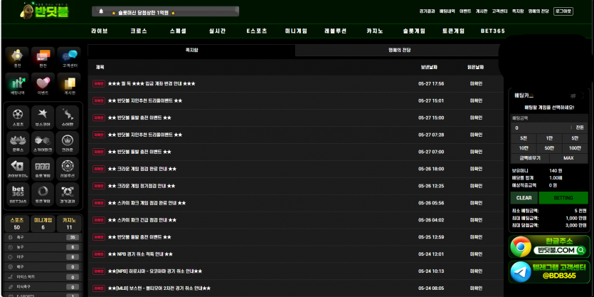Open the 고객센터 chat bubble icon
This screenshot has height=297, width=594.
tap(69, 58)
